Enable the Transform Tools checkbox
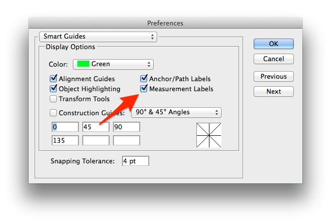The height and width of the screenshot is (223, 331). 53,99
